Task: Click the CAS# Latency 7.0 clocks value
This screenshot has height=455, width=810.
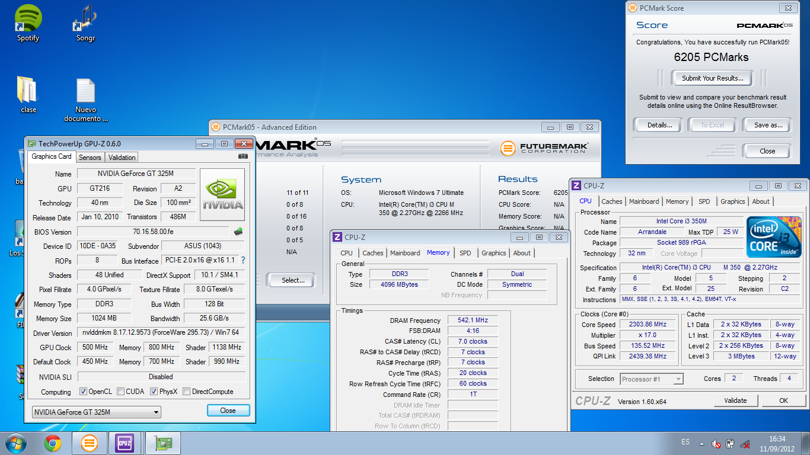Action: click(473, 342)
